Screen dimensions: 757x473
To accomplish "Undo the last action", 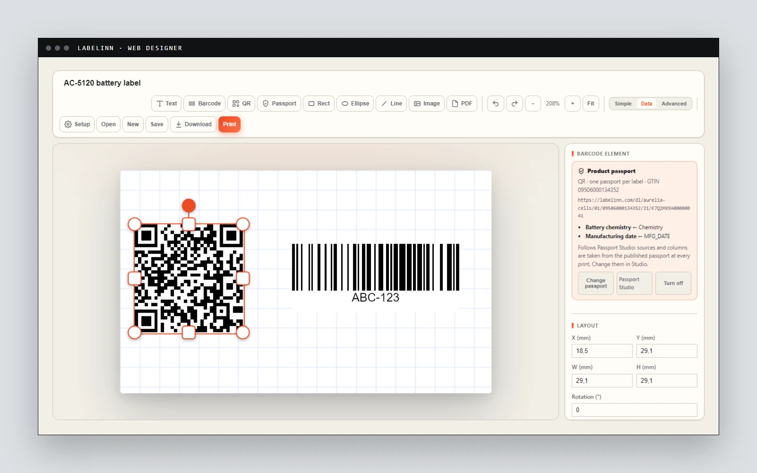I will [x=495, y=104].
